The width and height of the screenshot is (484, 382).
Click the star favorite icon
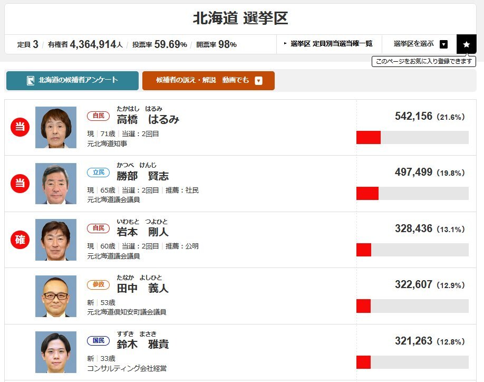[467, 44]
